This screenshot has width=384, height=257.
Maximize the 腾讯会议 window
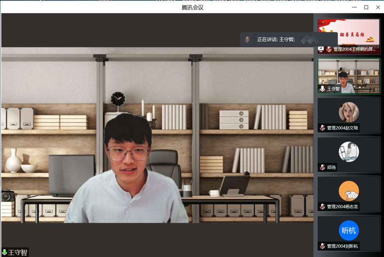tap(366, 7)
